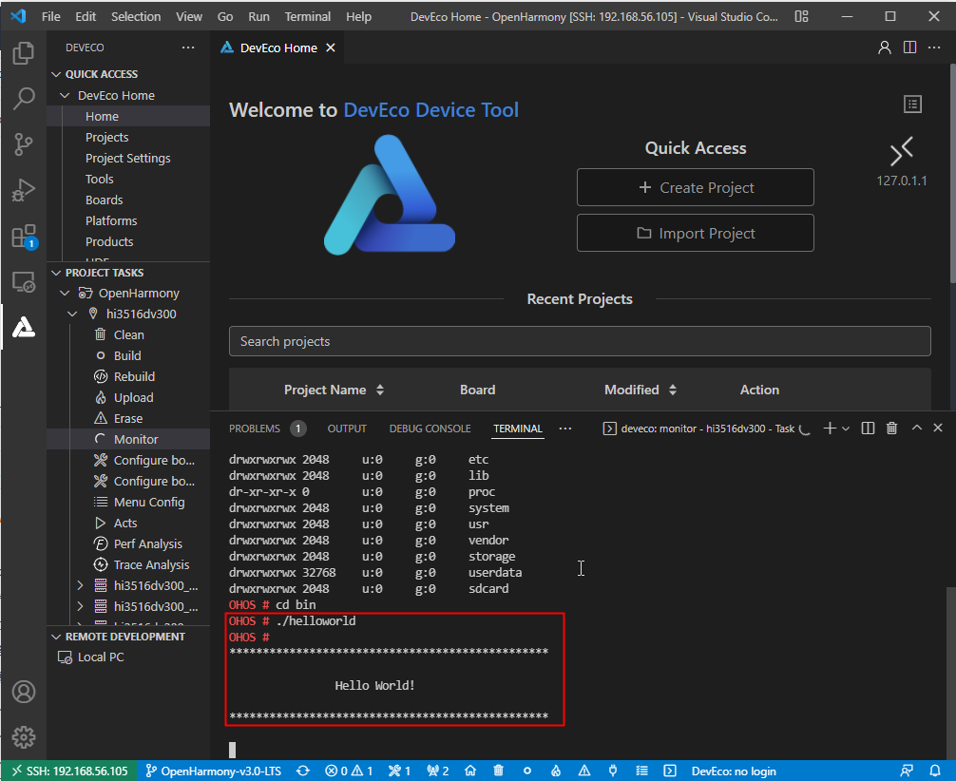The height and width of the screenshot is (781, 956).
Task: Kill the terminal with the trash icon
Action: pyautogui.click(x=891, y=428)
